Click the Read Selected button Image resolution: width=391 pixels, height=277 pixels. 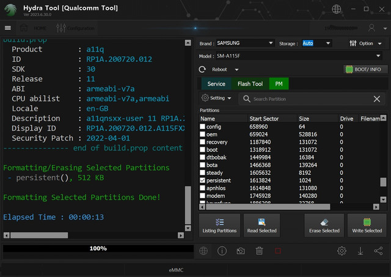click(262, 225)
